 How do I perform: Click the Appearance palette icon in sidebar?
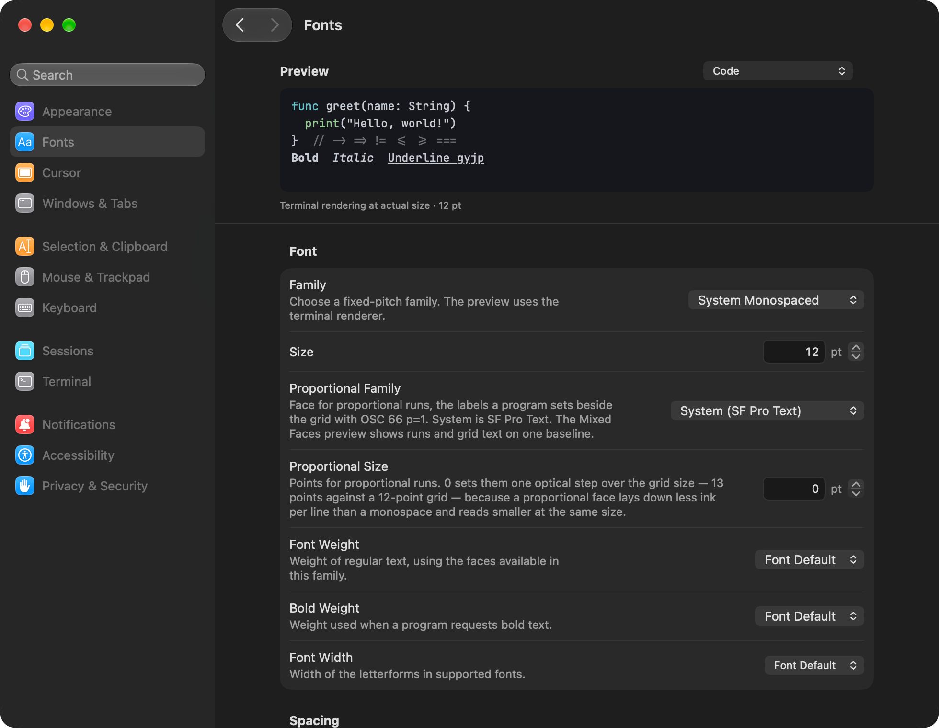[x=25, y=112]
